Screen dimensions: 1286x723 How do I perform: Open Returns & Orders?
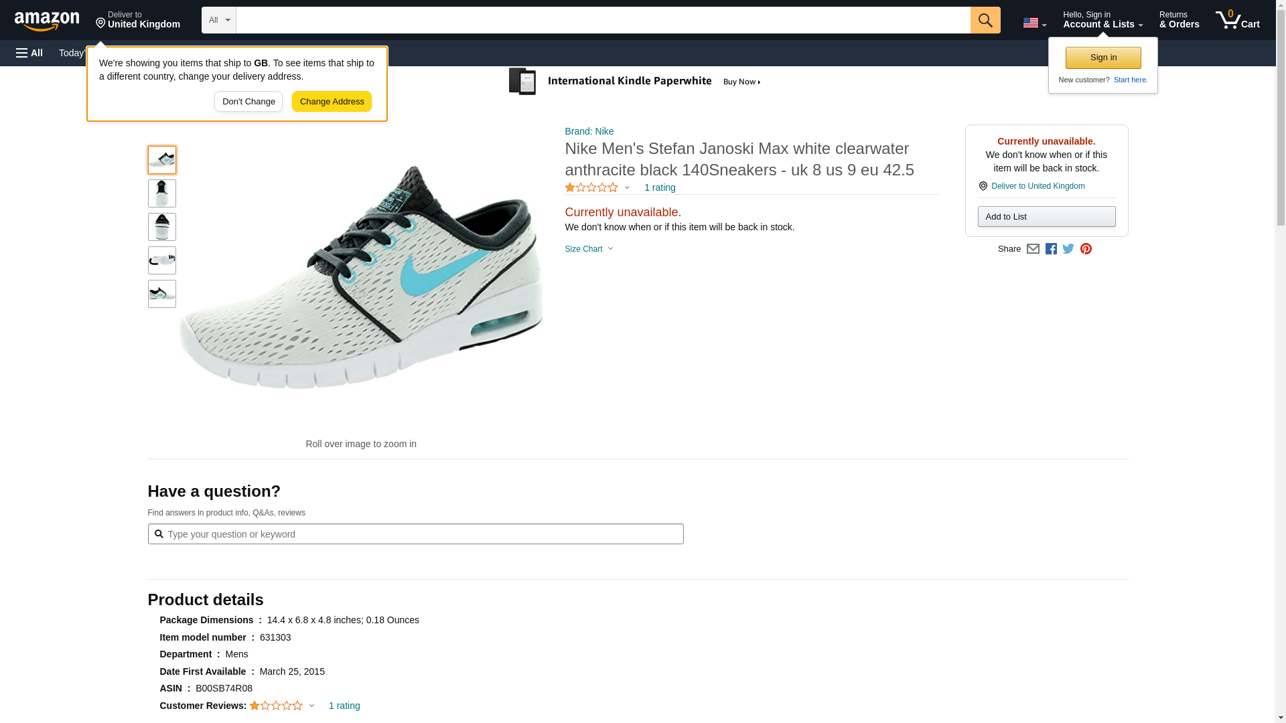(1179, 20)
